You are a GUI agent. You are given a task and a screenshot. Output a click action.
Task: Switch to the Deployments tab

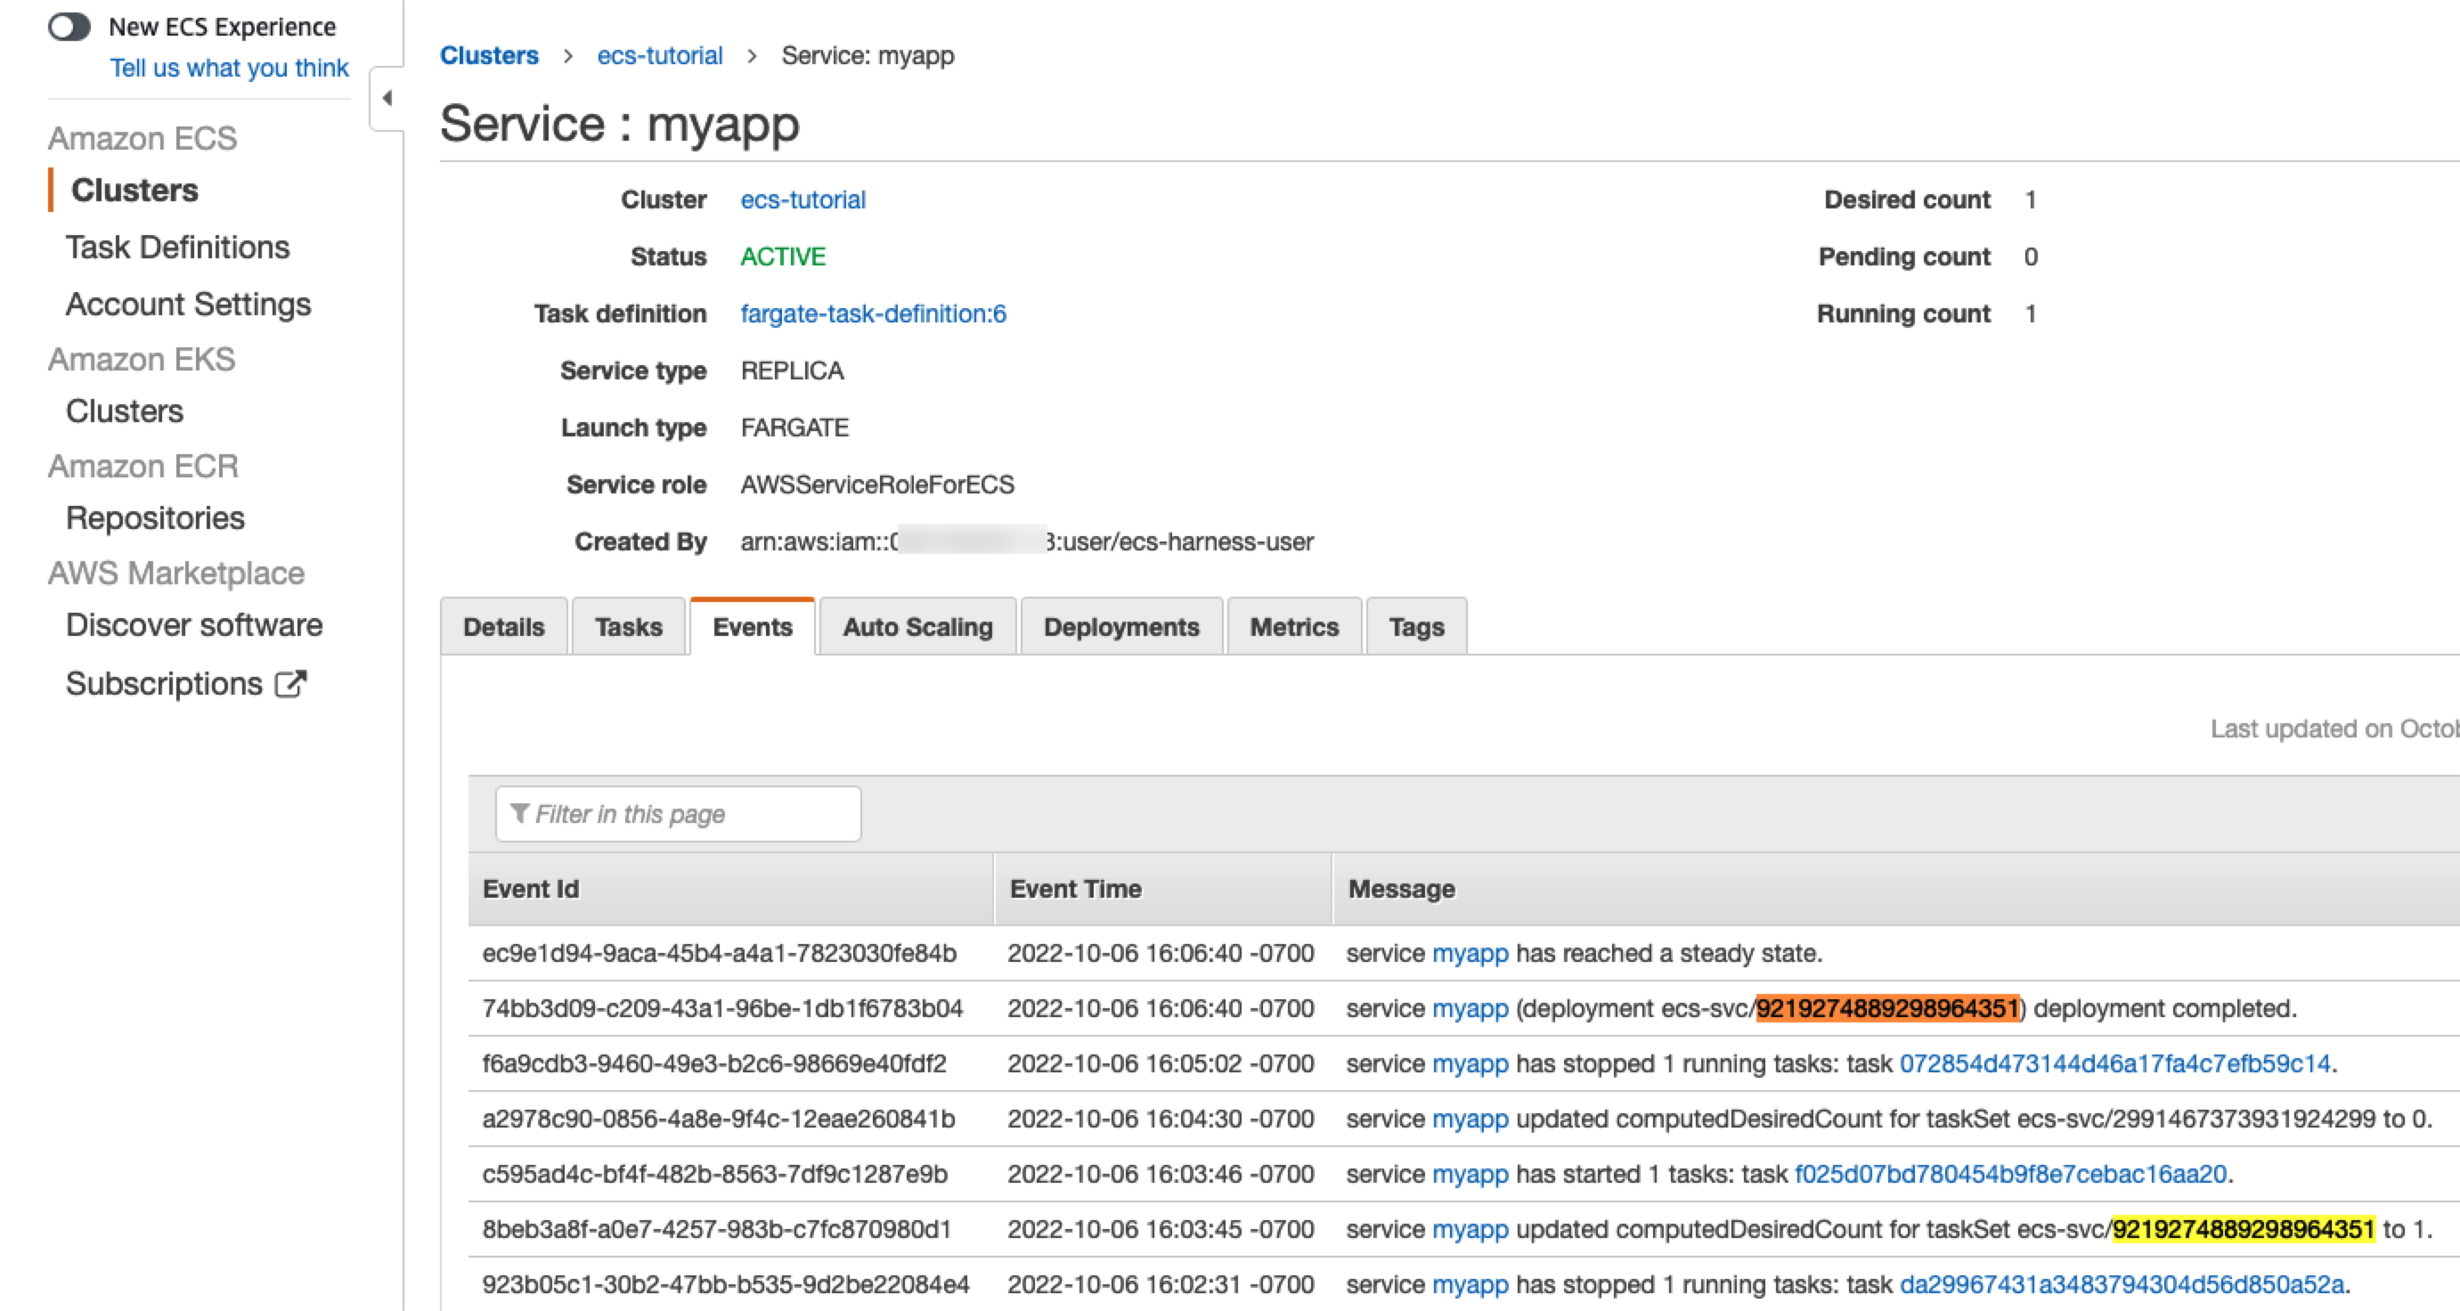(1120, 627)
